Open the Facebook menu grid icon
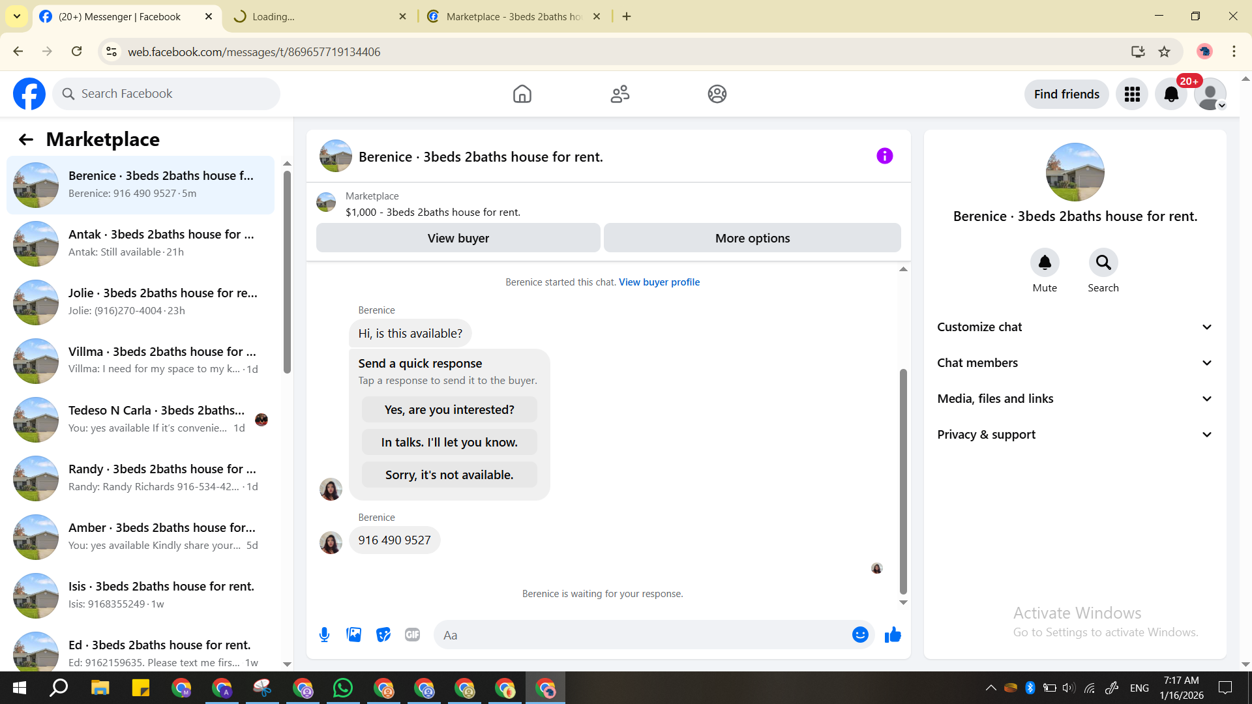The image size is (1252, 704). click(x=1132, y=95)
